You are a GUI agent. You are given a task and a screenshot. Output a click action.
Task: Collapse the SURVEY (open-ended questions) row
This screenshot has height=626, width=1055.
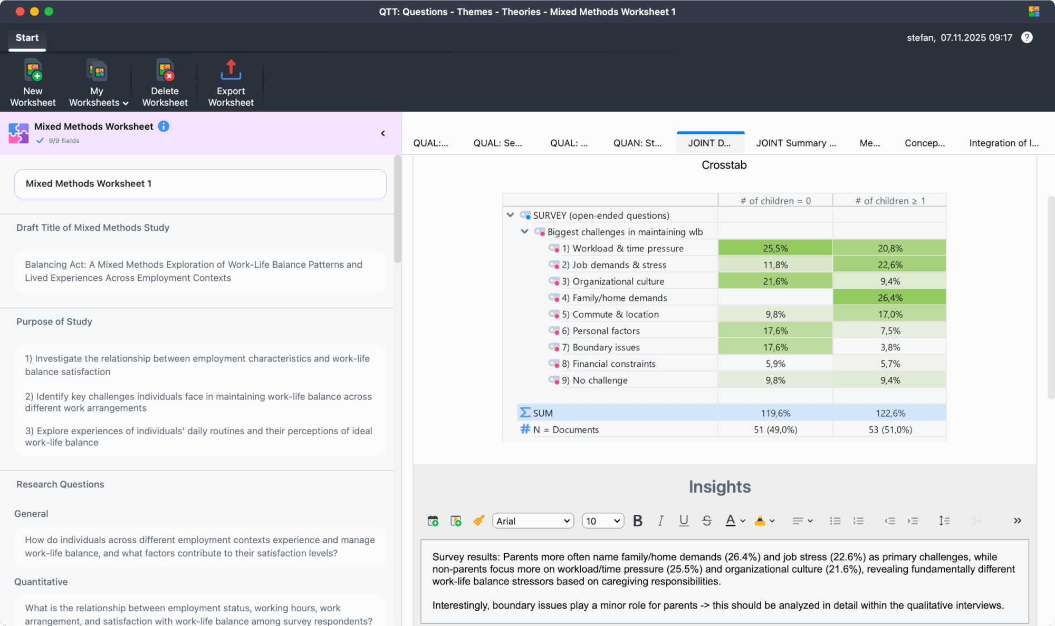[x=510, y=215]
